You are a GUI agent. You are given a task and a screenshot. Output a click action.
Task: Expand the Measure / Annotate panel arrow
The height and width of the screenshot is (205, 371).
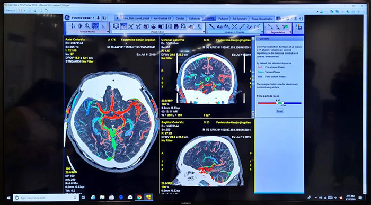click(262, 32)
